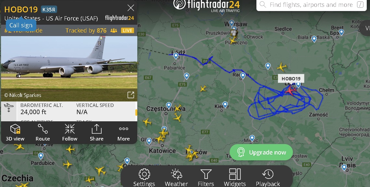Click the Flightradar24 logo at the top

206,5
